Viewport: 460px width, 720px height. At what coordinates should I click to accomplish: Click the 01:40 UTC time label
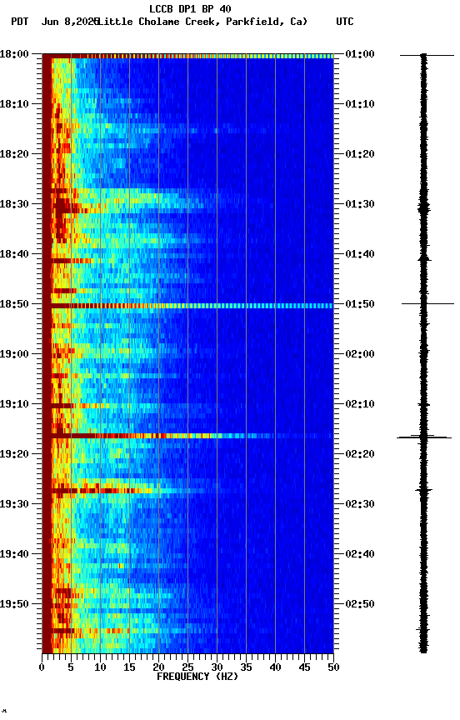(x=360, y=254)
